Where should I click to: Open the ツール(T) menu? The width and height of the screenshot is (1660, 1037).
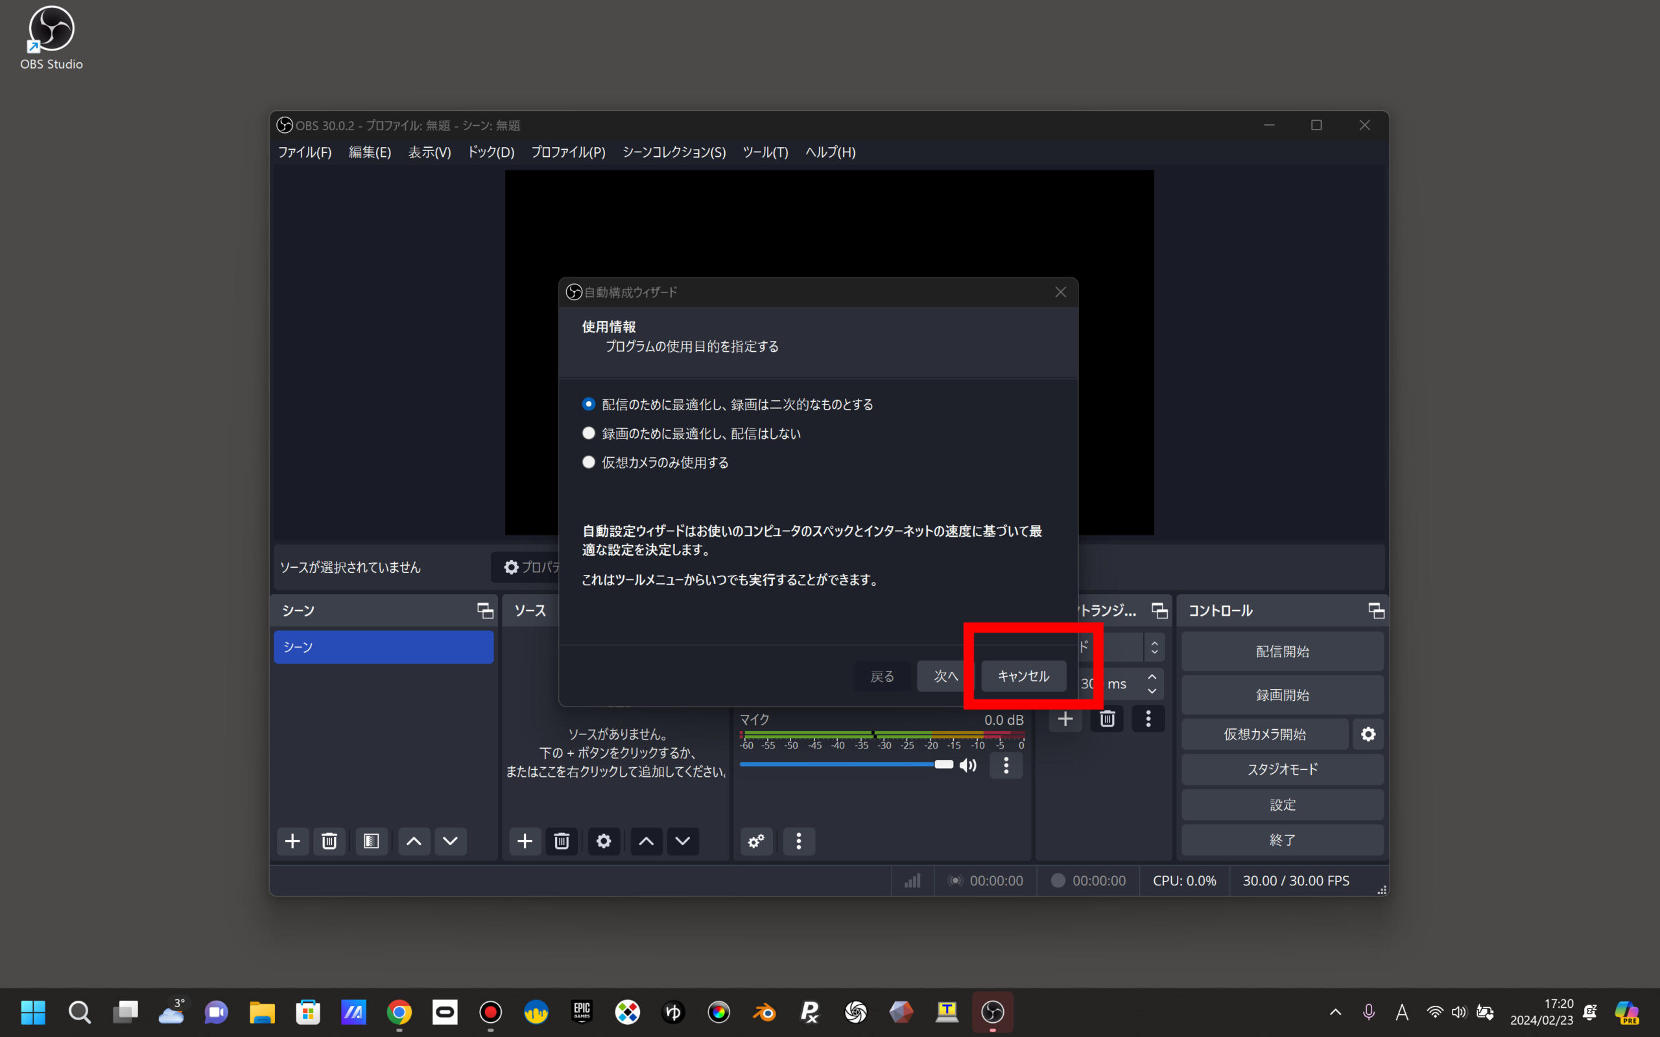click(765, 152)
